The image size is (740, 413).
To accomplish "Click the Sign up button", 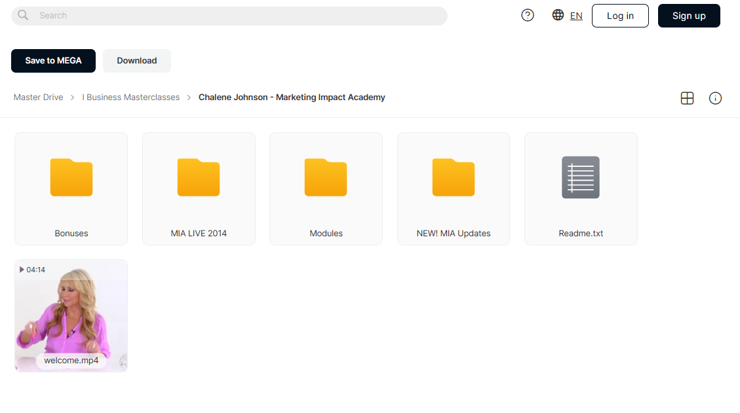I will [689, 16].
